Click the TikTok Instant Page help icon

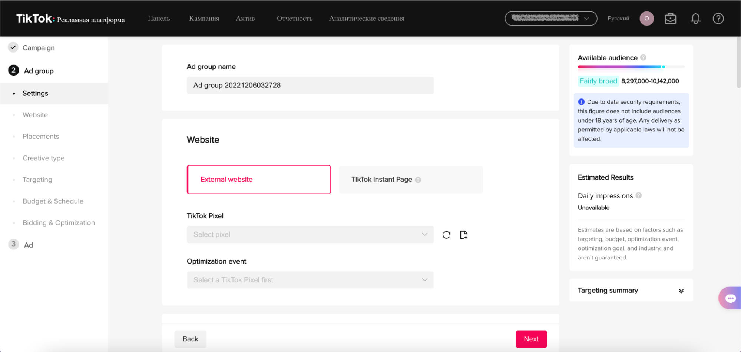coord(418,180)
